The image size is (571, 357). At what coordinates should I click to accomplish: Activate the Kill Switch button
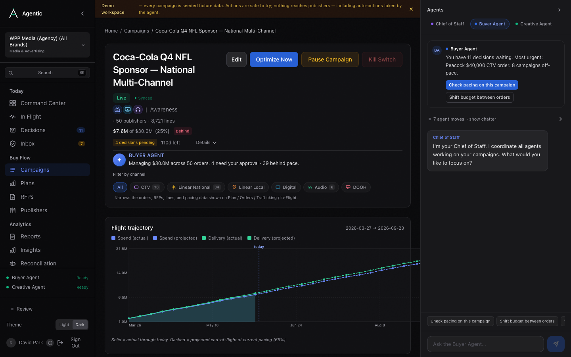tap(382, 59)
